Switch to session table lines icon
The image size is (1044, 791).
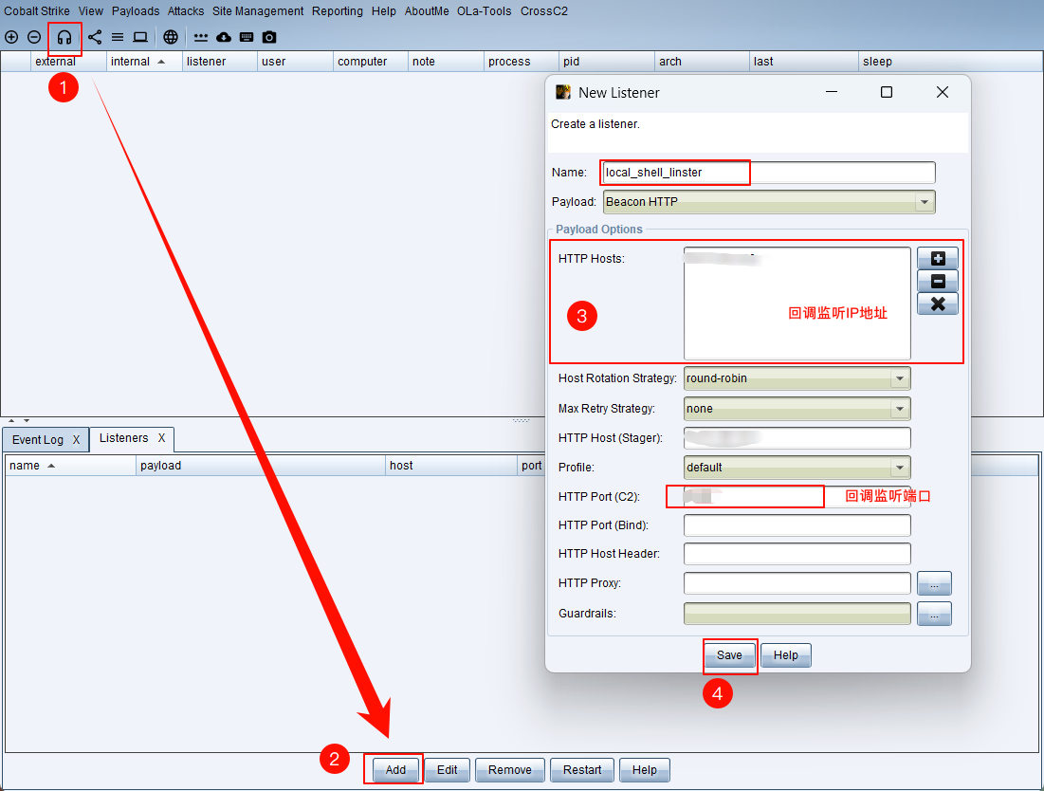click(x=118, y=37)
